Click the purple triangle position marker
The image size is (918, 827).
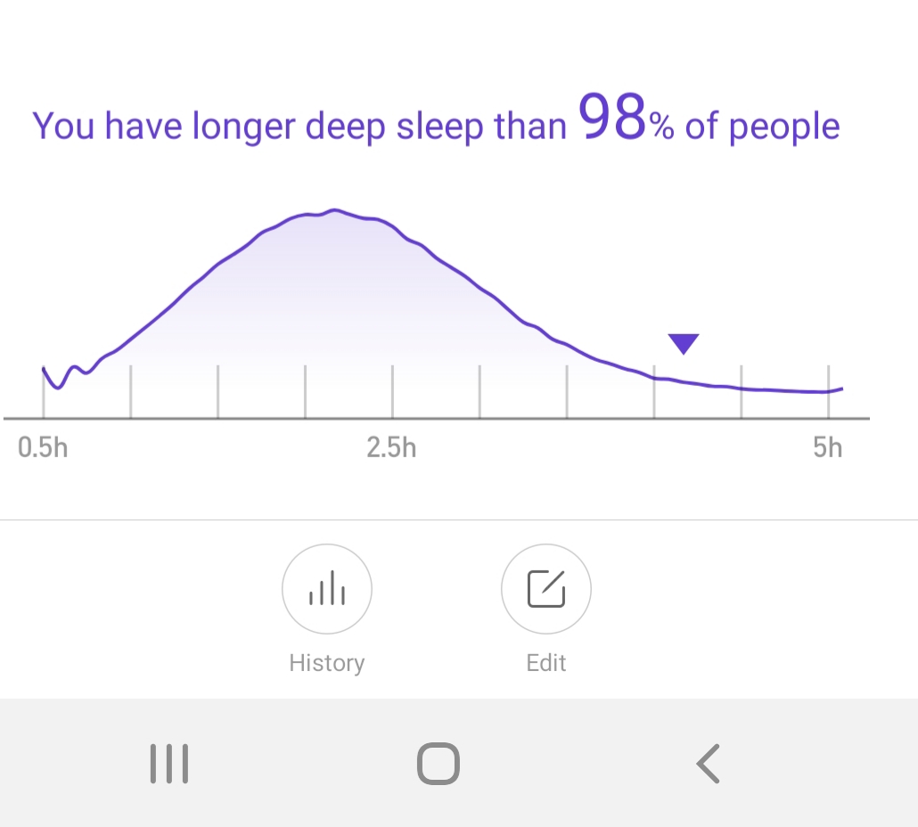(684, 344)
